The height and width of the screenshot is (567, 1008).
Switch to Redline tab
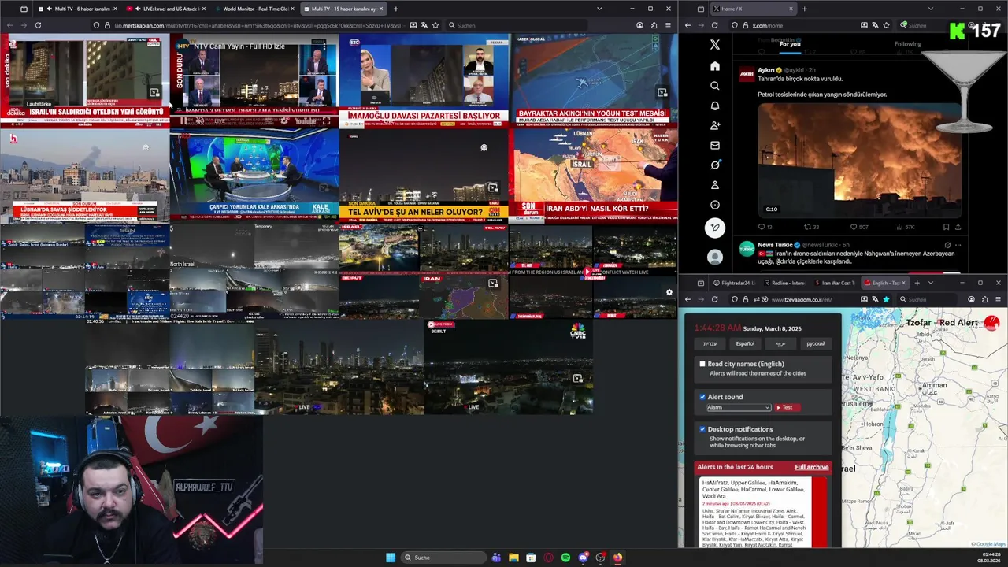[784, 283]
